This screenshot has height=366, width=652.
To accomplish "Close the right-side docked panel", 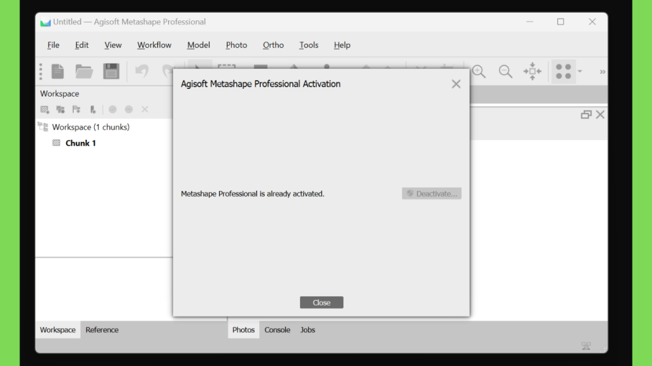I will (x=600, y=114).
